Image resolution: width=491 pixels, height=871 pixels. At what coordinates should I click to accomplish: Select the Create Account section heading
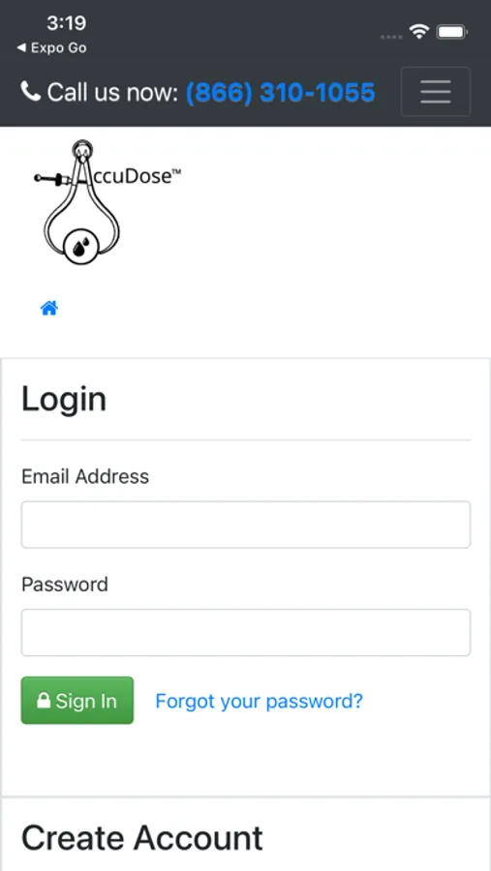point(142,838)
